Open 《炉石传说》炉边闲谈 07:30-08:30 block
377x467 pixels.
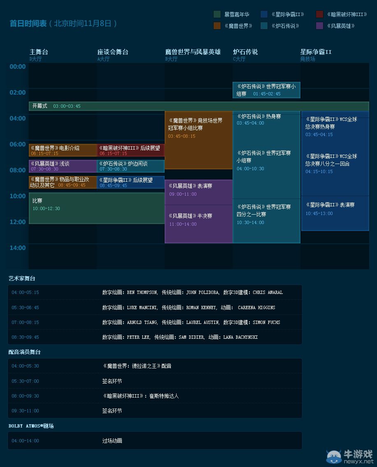(130, 166)
